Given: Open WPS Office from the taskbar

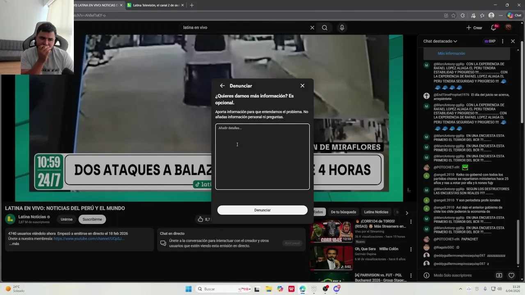Looking at the screenshot, I should (291, 289).
